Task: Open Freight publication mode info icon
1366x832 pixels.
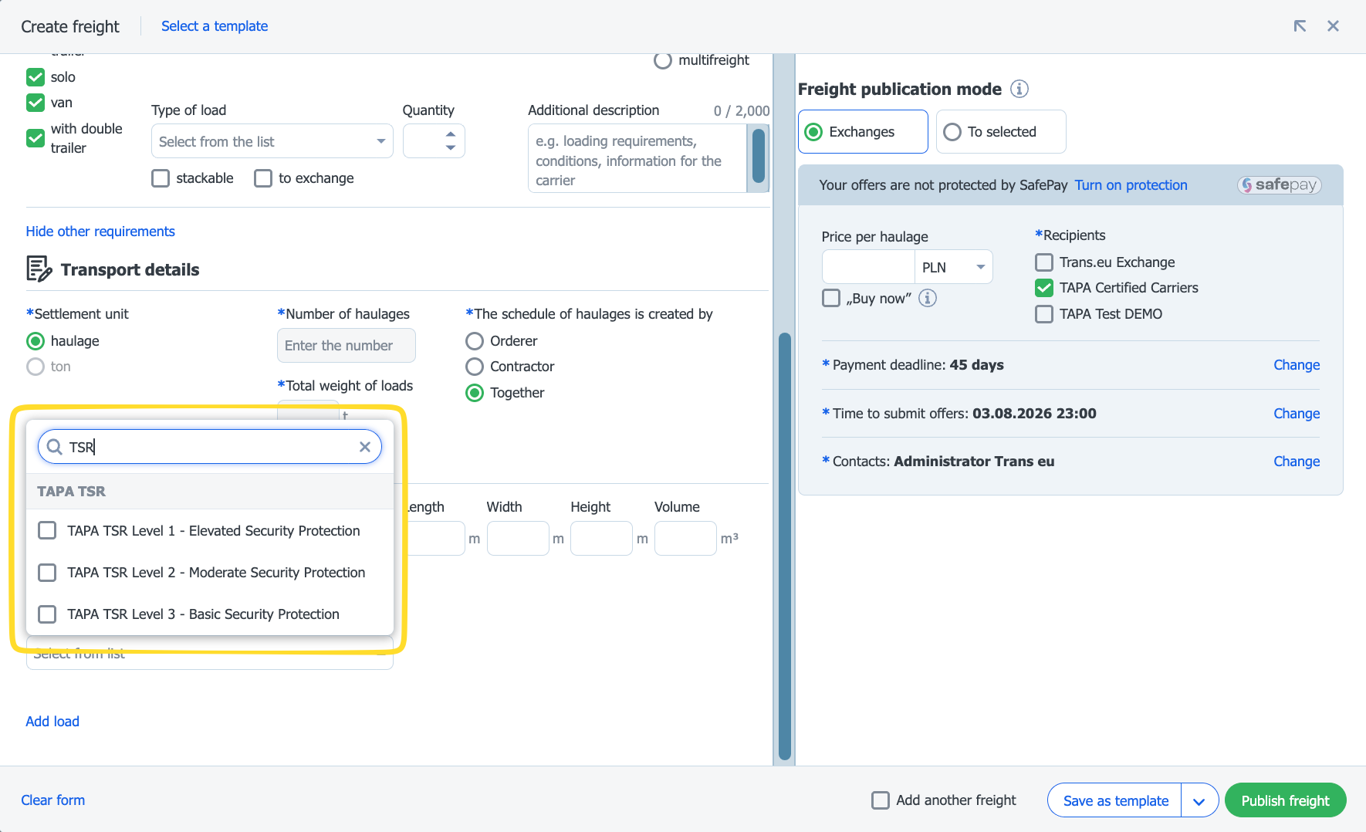Action: 1019,90
